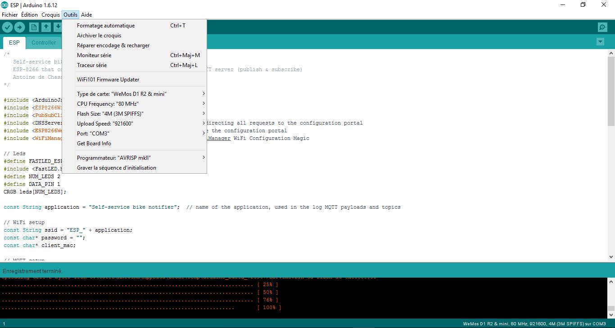Click the '// Leds' comment line
Image resolution: width=615 pixels, height=328 pixels.
tap(15, 154)
